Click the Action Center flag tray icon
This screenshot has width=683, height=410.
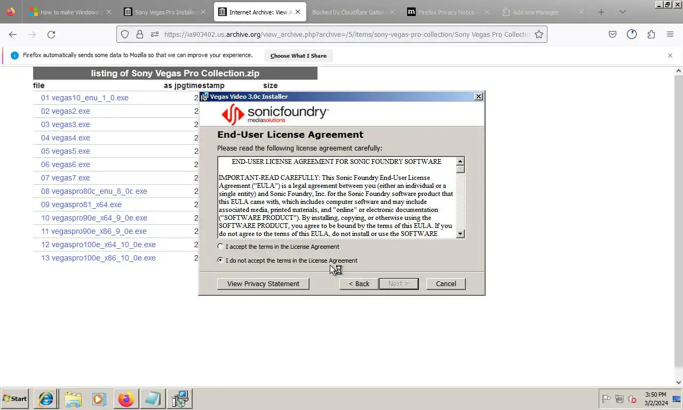pyautogui.click(x=606, y=399)
